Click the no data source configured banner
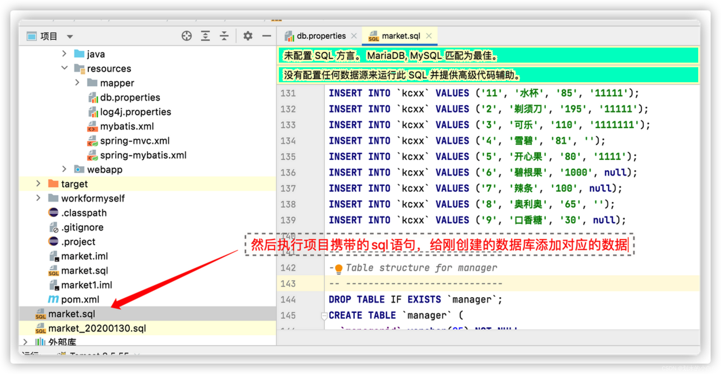The width and height of the screenshot is (721, 374). [x=488, y=75]
